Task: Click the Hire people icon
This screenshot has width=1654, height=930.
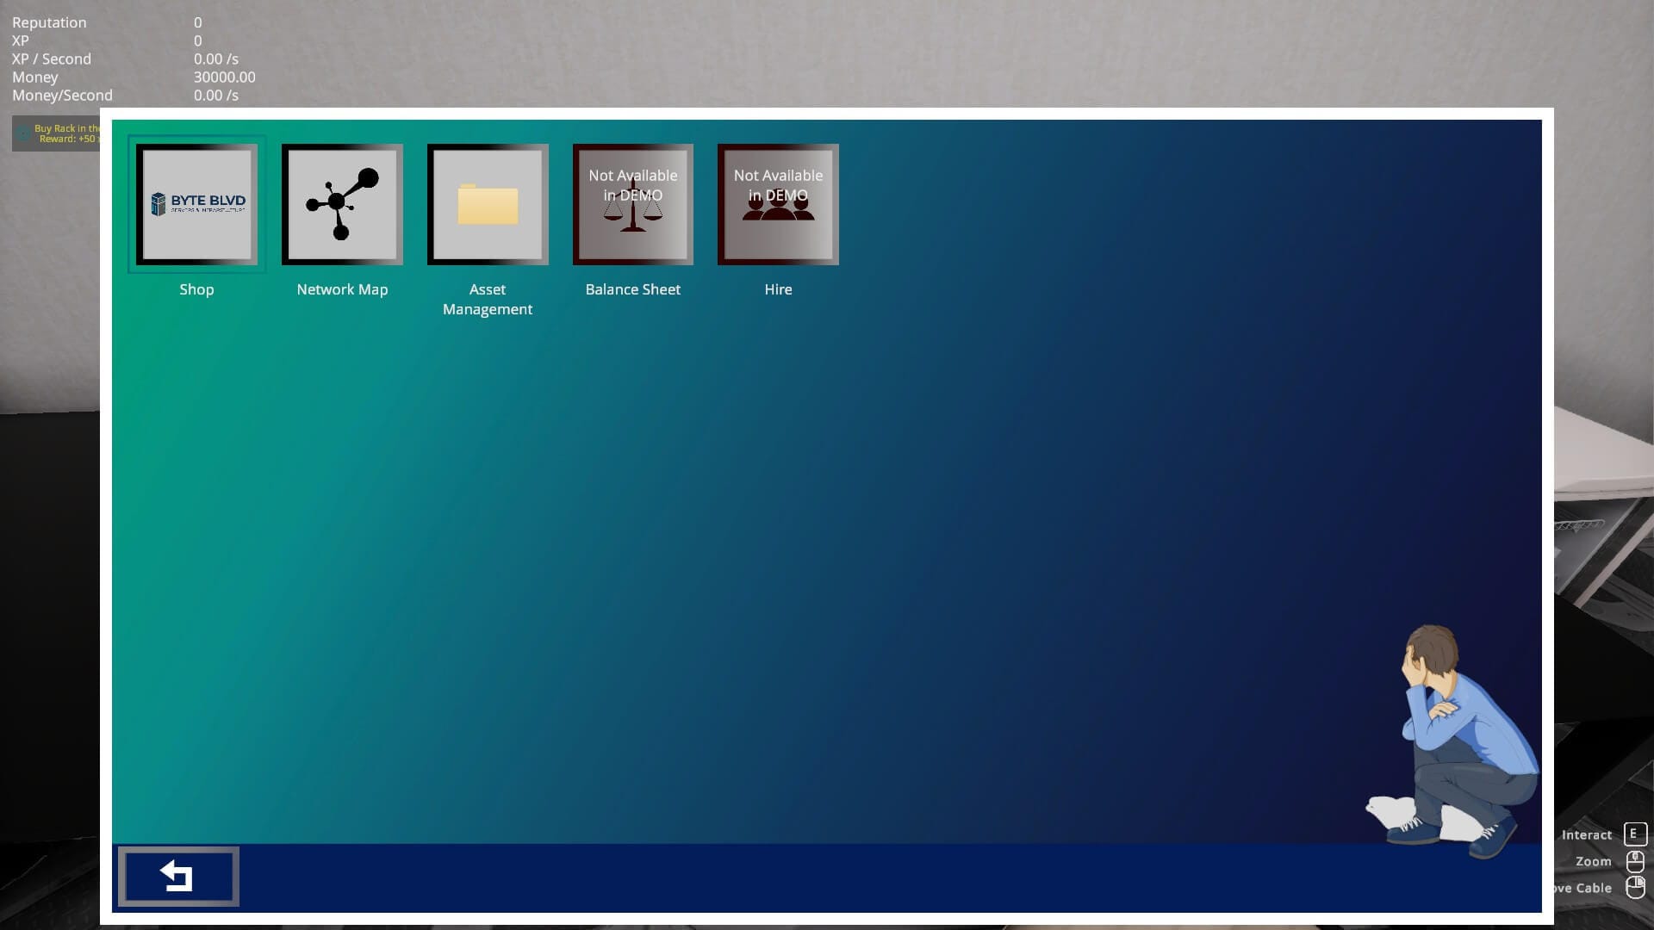Action: [778, 204]
